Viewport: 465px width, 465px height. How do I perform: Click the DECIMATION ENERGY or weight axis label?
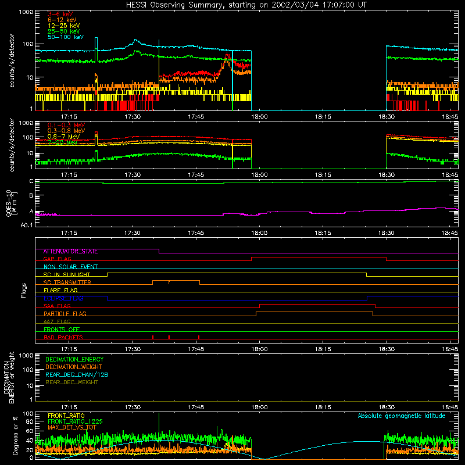(9, 377)
